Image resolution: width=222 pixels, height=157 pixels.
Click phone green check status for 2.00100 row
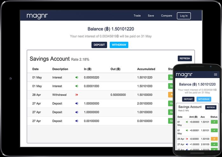[x=214, y=144]
